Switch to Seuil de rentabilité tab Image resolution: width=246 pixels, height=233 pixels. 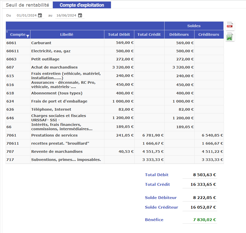point(27,5)
